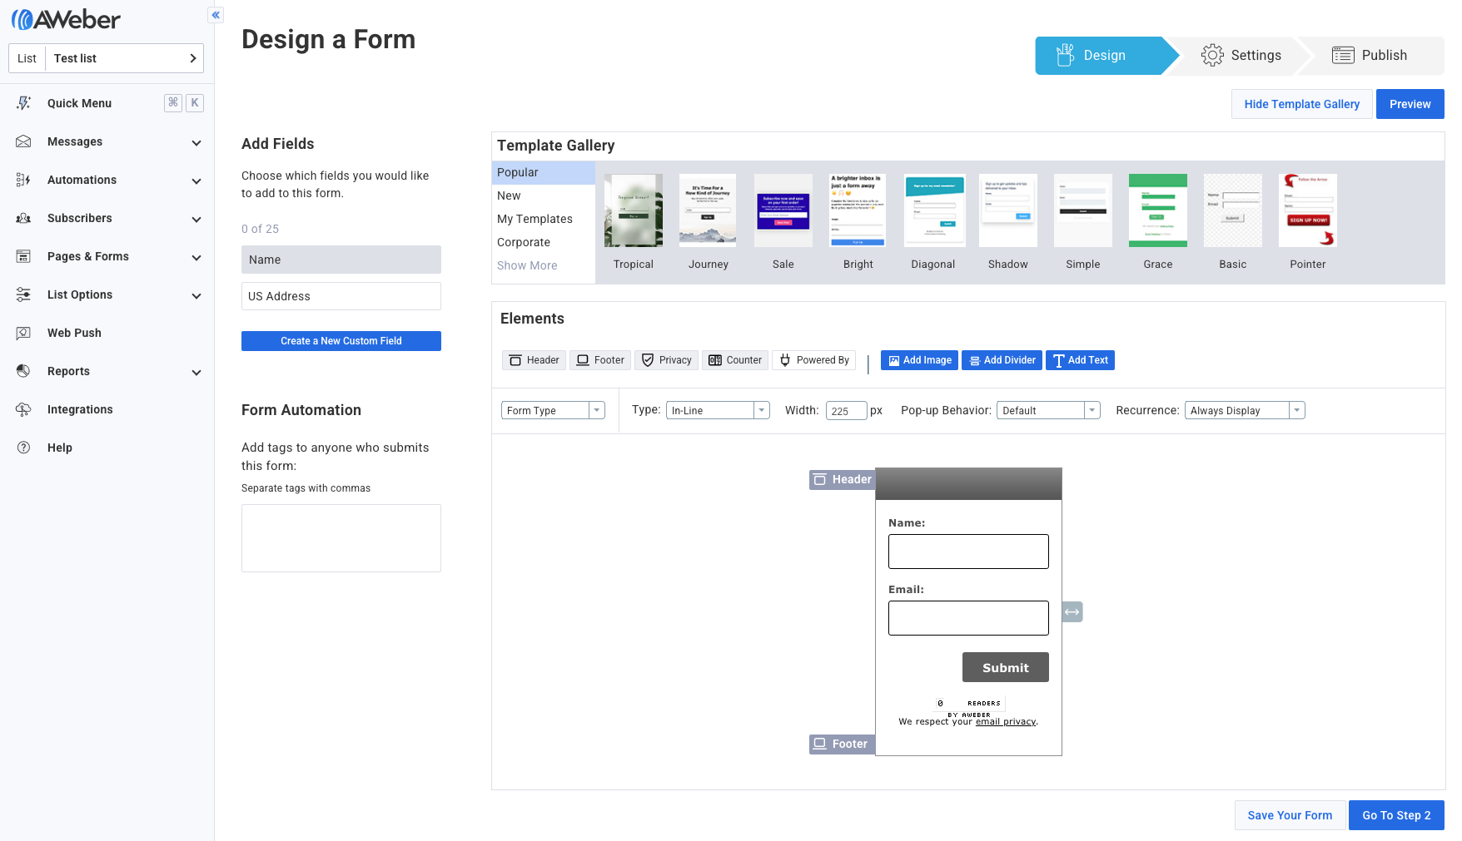Open the Form Type dropdown
1462x841 pixels.
click(x=553, y=410)
